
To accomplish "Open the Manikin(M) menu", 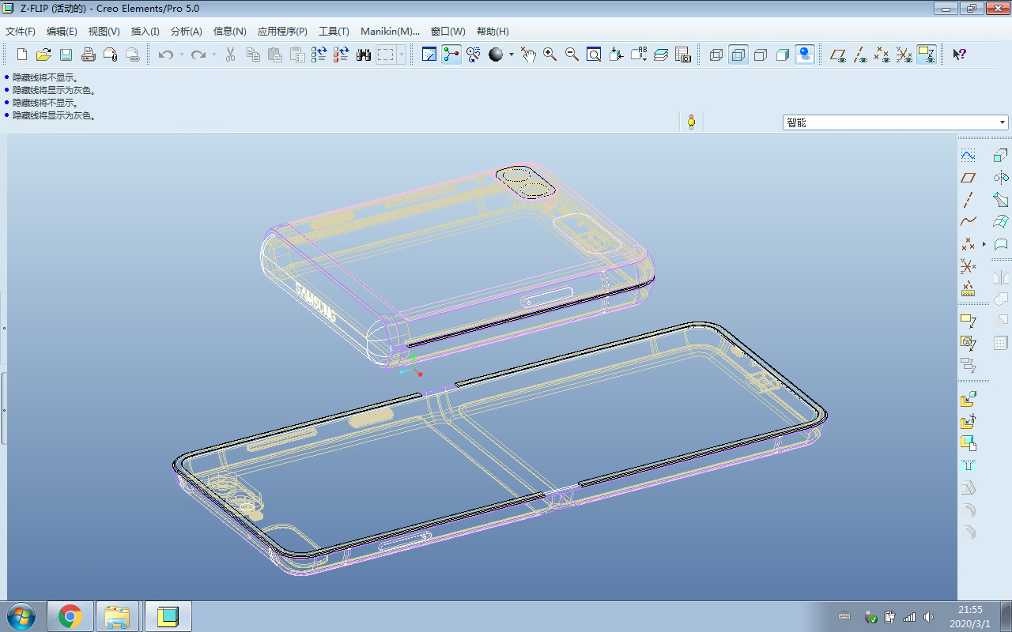I will tap(390, 32).
